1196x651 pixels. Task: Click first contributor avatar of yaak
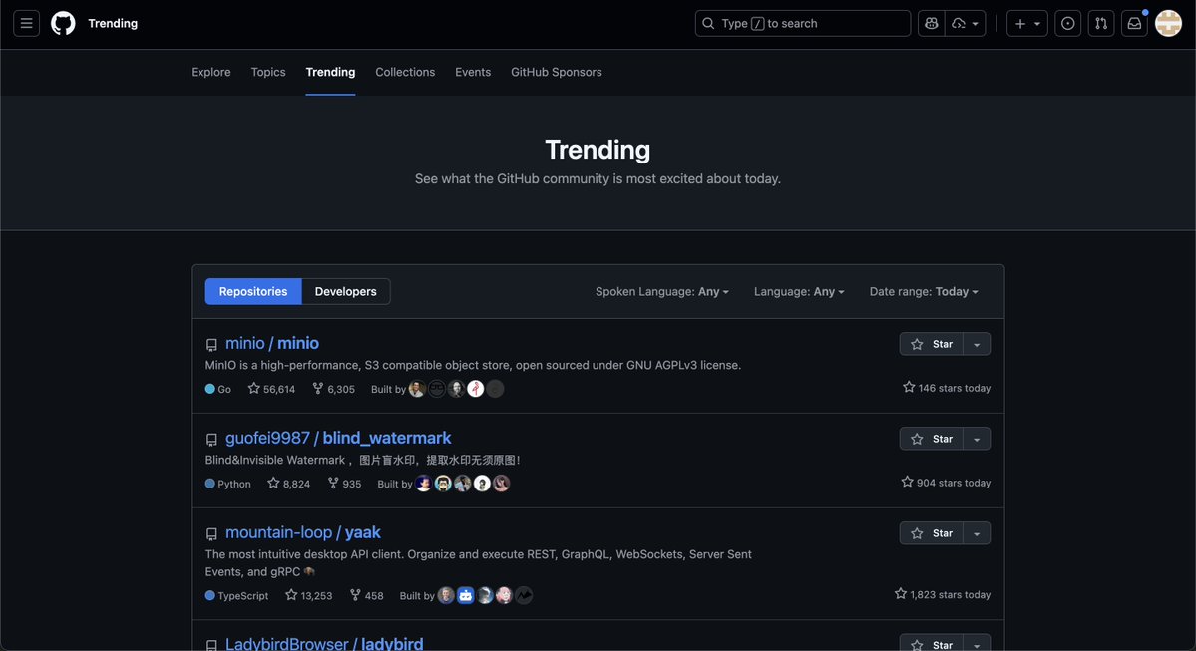point(446,595)
